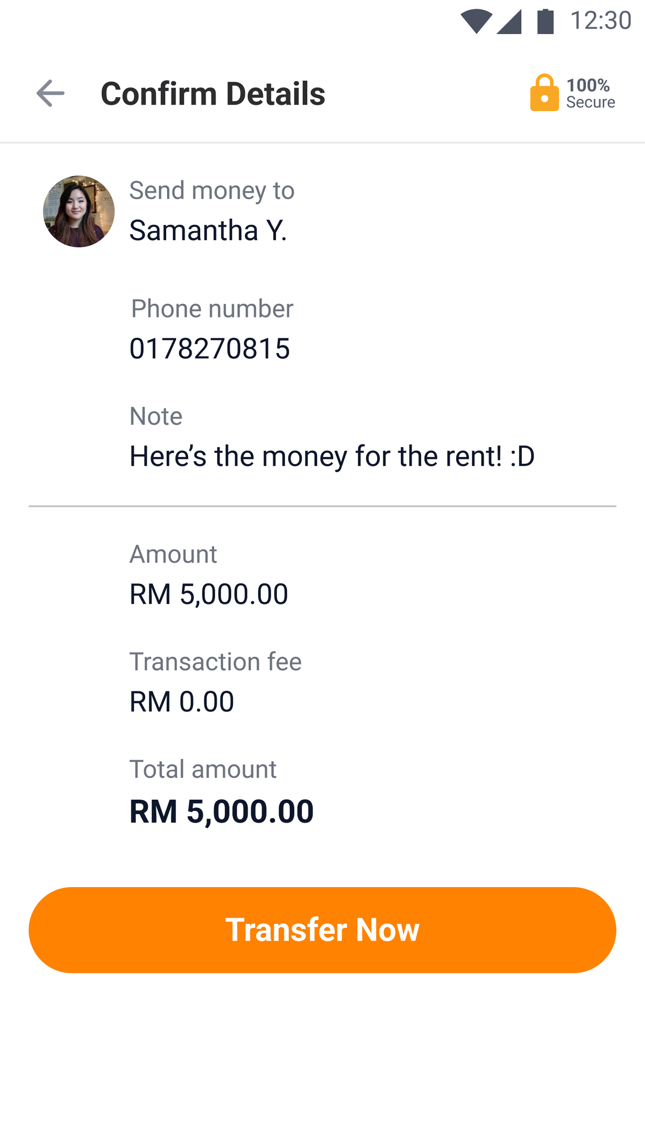The image size is (645, 1147).
Task: Click the transaction fee value RM 0.00
Action: point(182,701)
